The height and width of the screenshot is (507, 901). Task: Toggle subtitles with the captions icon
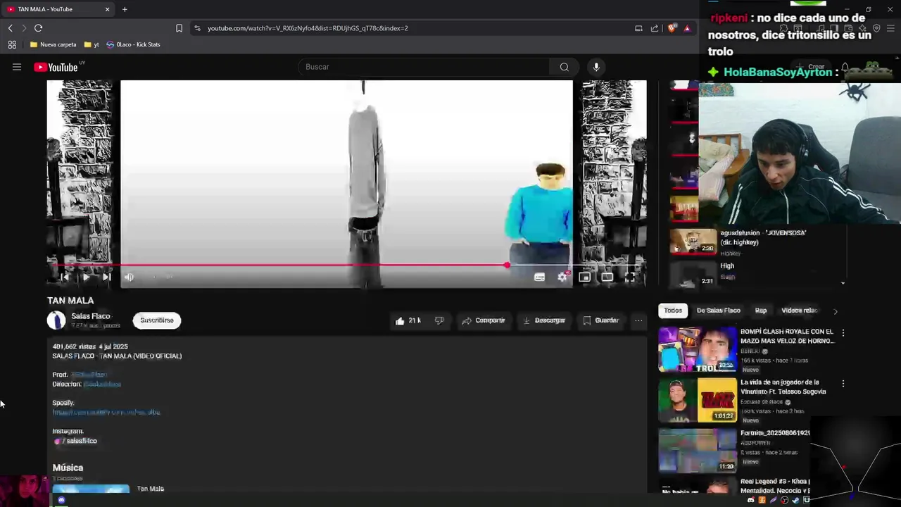[x=539, y=277]
